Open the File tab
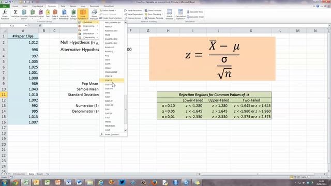Image resolution: width=331 pixels, height=186 pixels. coord(5,6)
